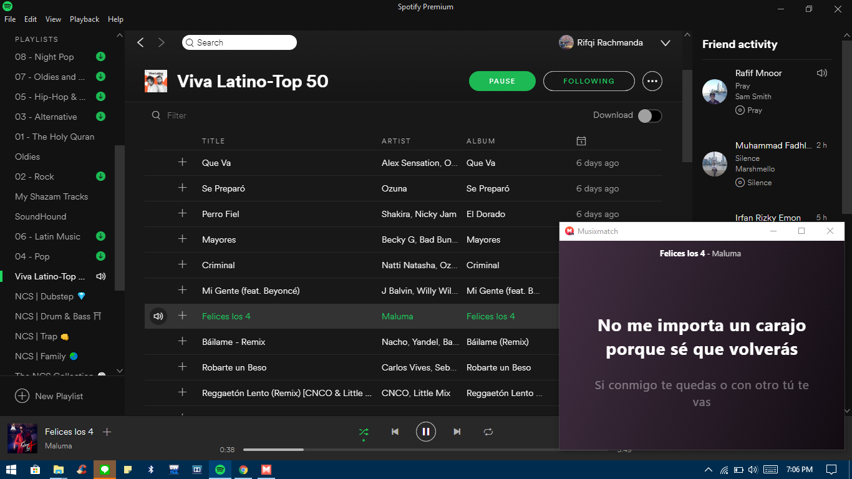Screen dimensions: 852x479
Task: Toggle the Download switch for this playlist
Action: pyautogui.click(x=650, y=115)
